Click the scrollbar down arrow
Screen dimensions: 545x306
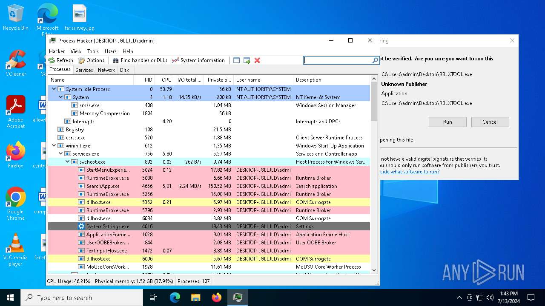point(374,270)
